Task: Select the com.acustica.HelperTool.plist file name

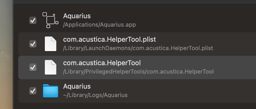Action: pos(109,40)
